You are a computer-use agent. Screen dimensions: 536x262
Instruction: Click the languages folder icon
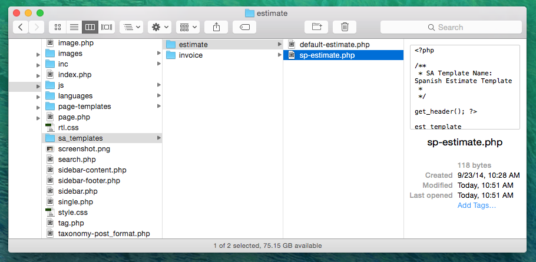(50, 95)
